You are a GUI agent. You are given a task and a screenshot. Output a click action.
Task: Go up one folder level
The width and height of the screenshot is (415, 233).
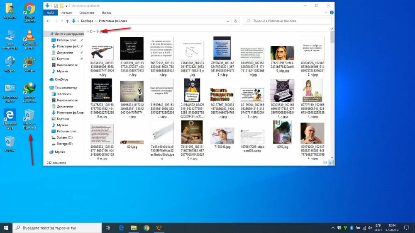[68, 21]
